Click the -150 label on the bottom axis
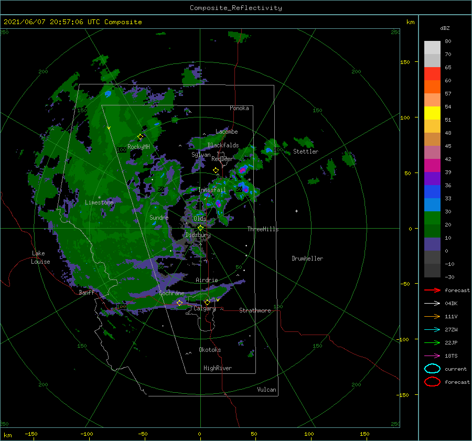 click(x=31, y=434)
